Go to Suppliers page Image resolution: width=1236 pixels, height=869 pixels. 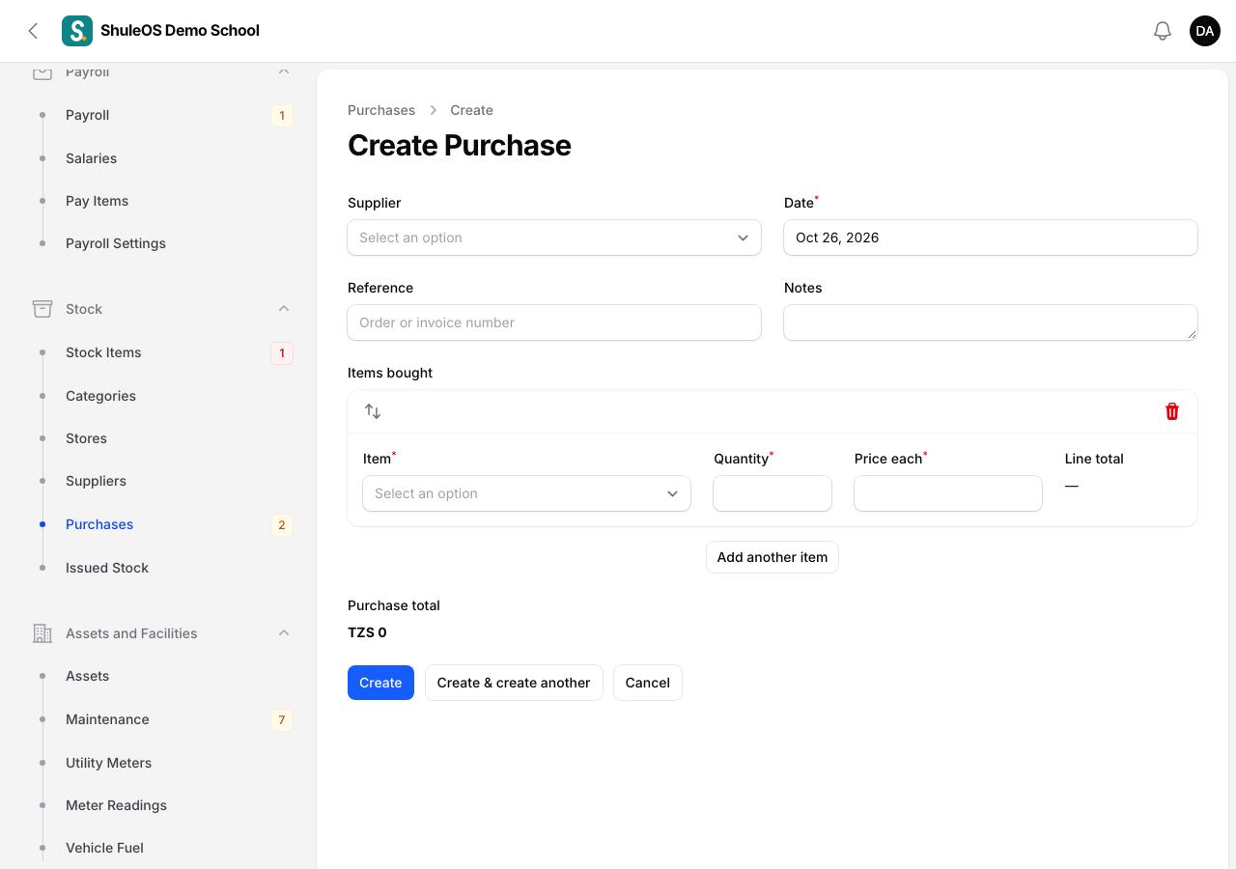pyautogui.click(x=96, y=481)
